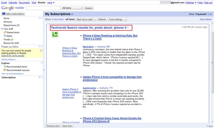This screenshot has height=128, width=214.
Task: Dismiss the people search notice box
Action: point(41,51)
